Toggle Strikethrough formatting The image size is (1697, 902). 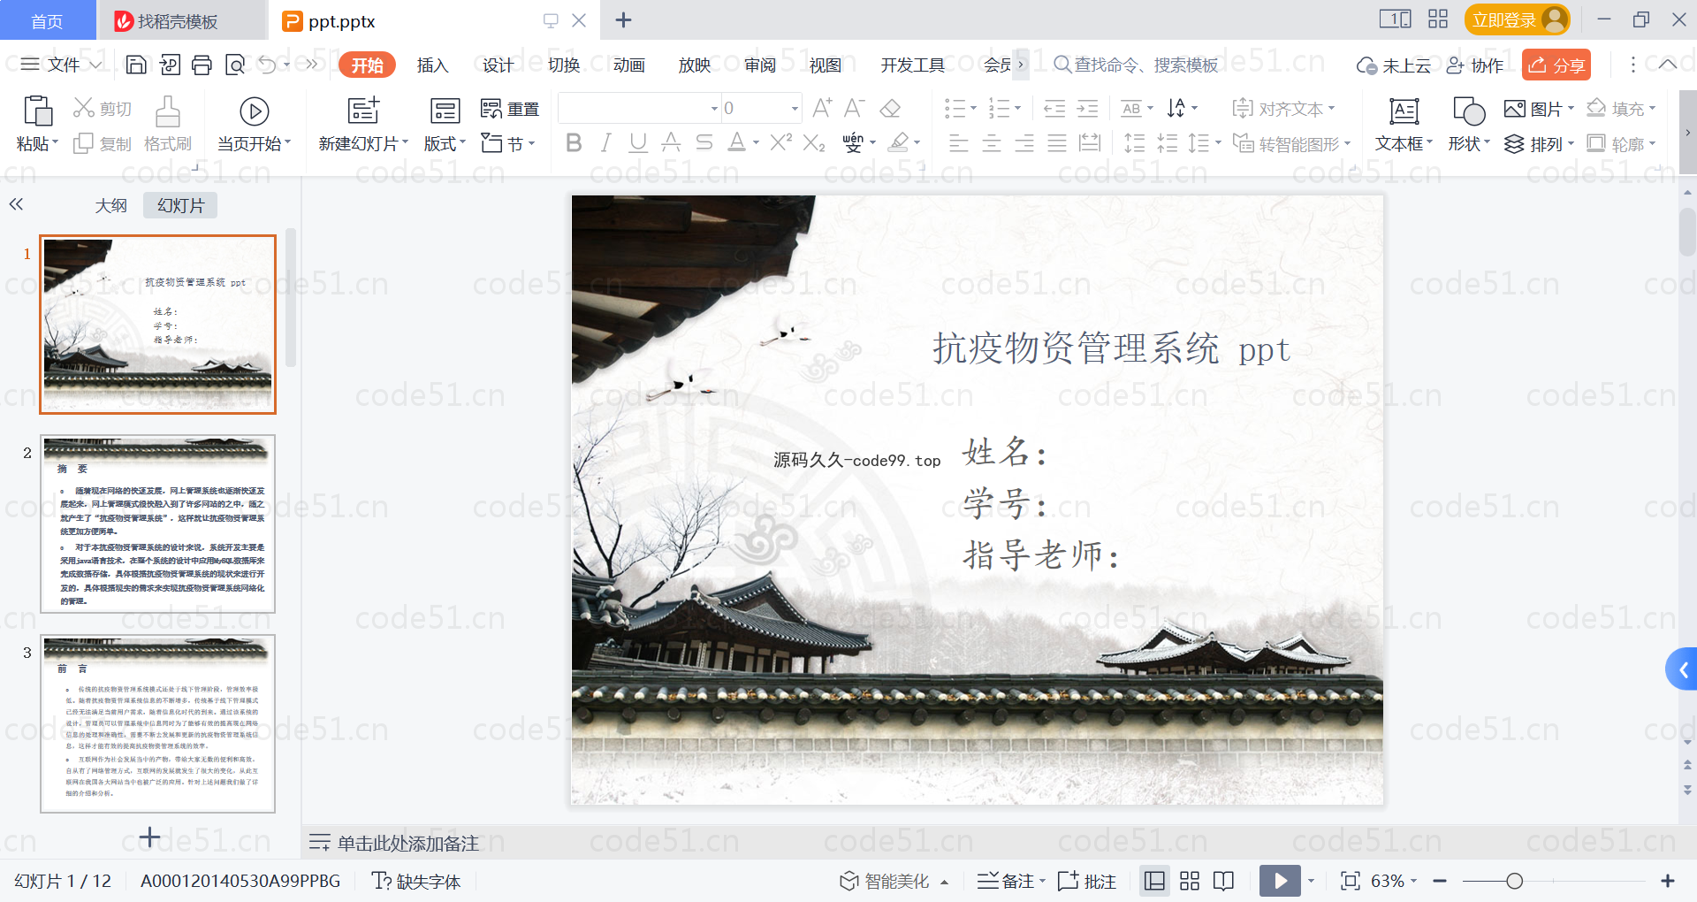[x=704, y=142]
